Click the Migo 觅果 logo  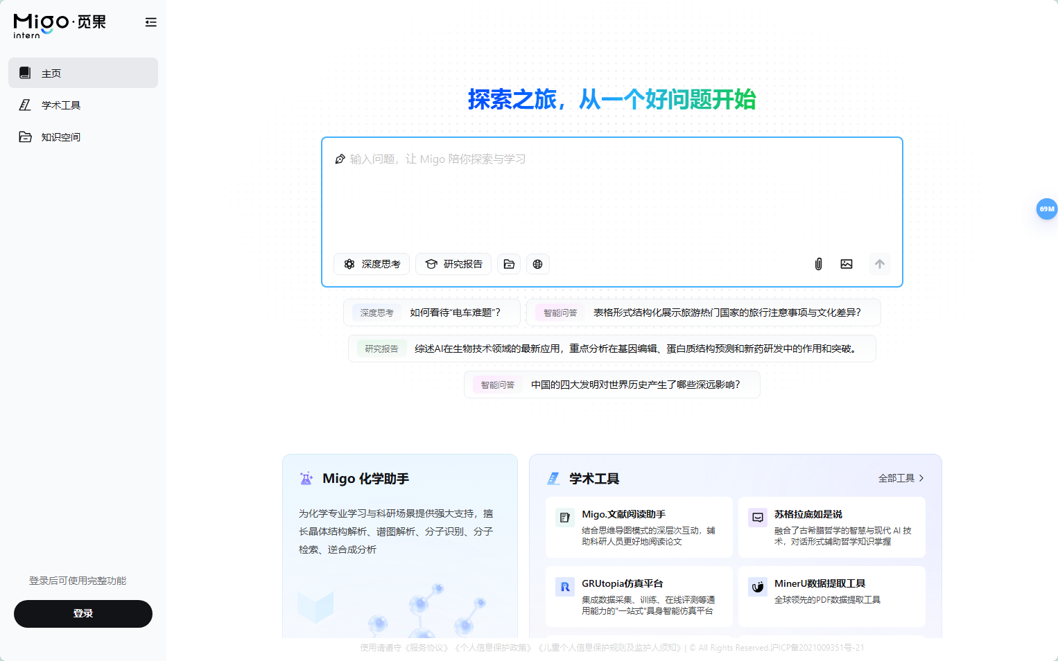(60, 26)
